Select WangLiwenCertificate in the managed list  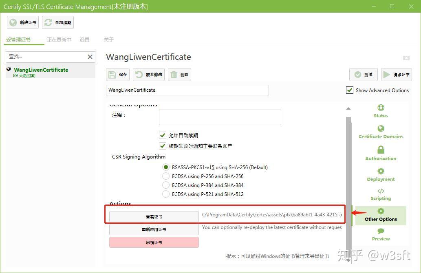pos(51,72)
